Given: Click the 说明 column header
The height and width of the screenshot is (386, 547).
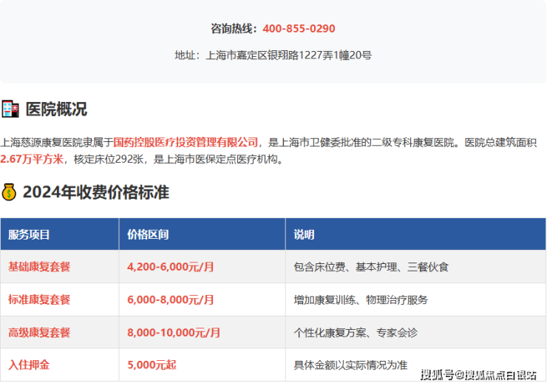Looking at the screenshot, I should 304,234.
